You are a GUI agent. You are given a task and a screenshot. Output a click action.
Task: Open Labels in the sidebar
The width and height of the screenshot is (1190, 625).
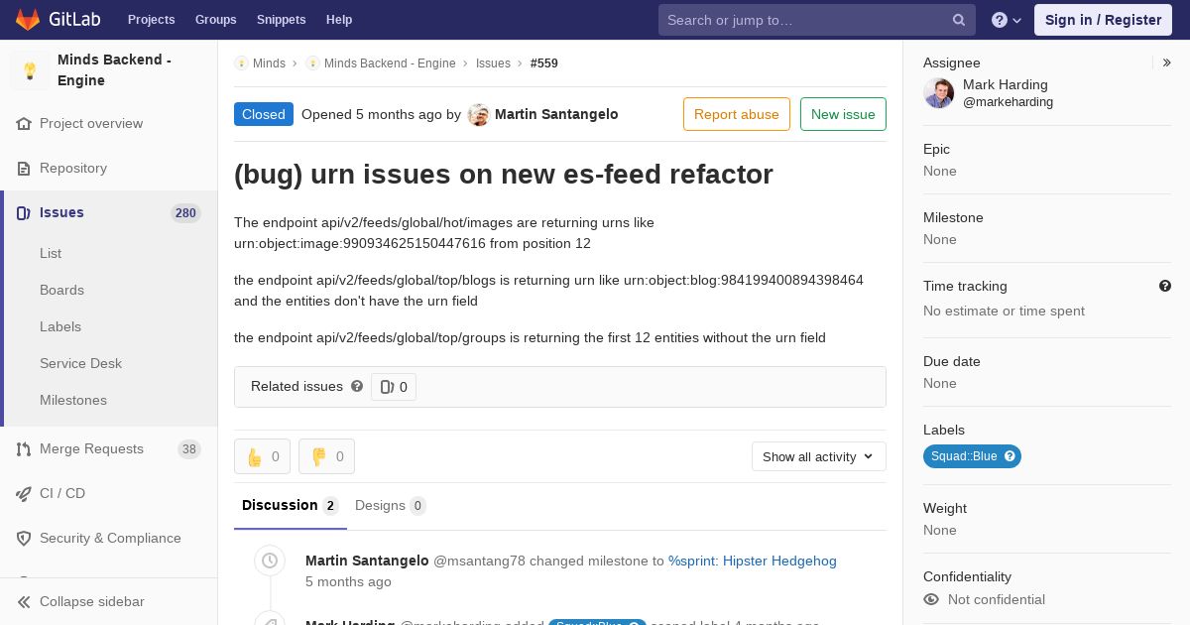tap(60, 326)
